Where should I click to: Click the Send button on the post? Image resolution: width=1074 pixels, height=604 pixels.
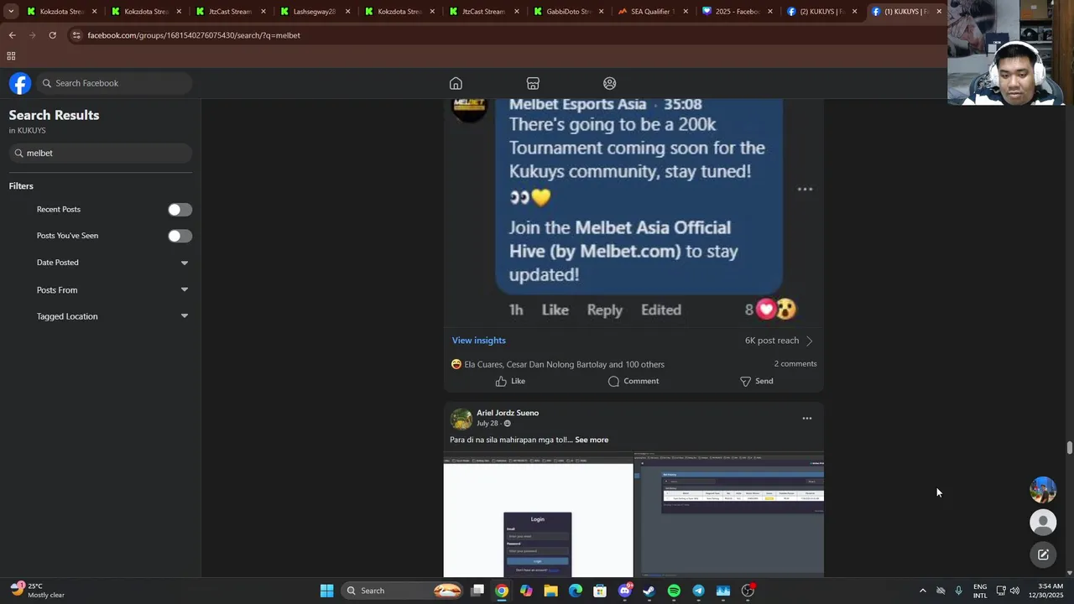[x=756, y=381]
